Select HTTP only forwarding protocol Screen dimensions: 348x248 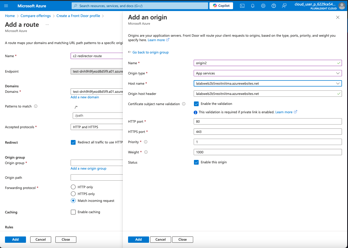73,187
